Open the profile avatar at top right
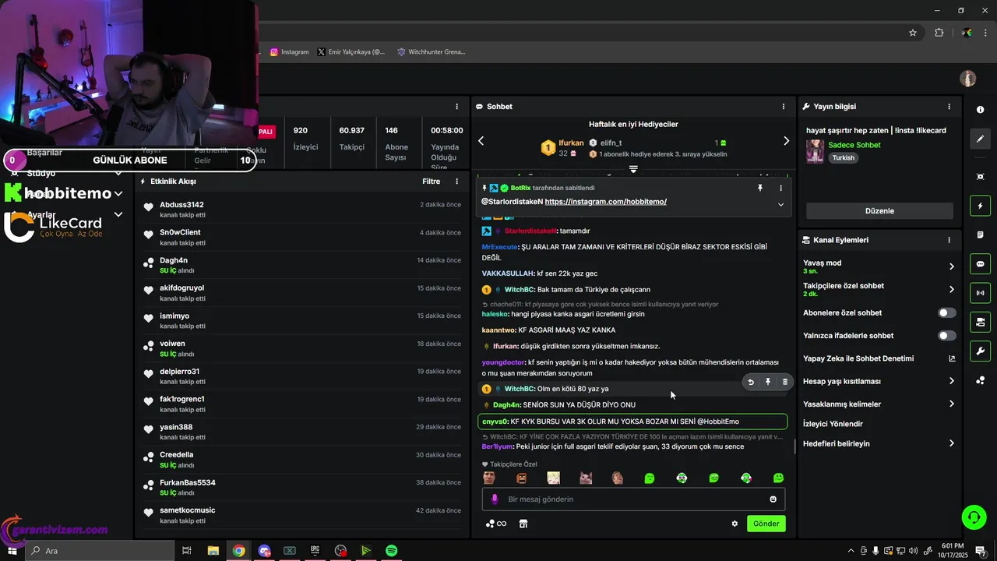 (x=968, y=79)
